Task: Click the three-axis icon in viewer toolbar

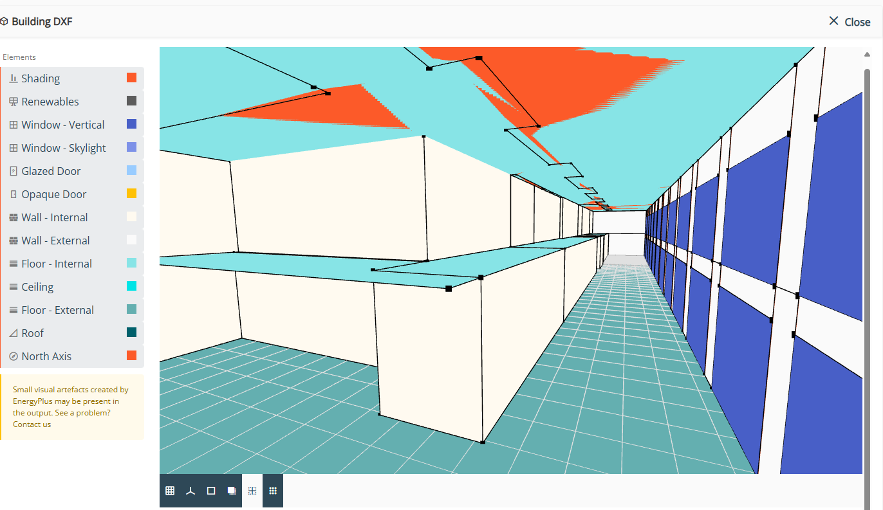Action: tap(191, 491)
